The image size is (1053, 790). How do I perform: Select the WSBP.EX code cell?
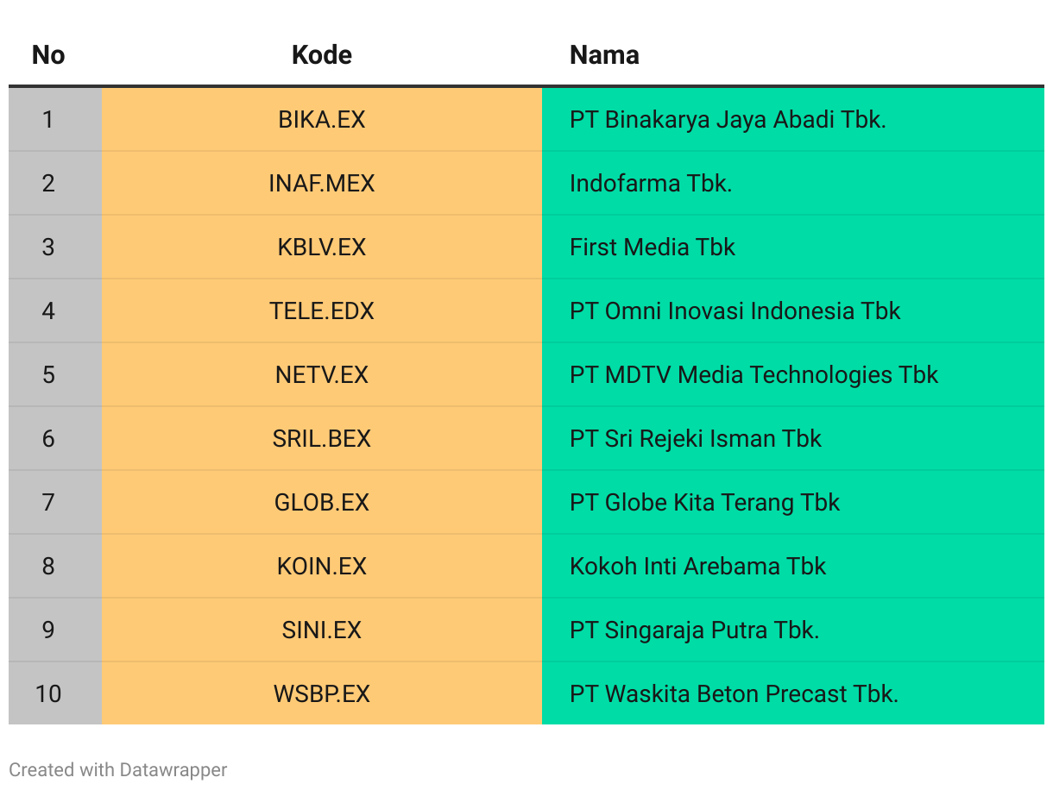322,693
